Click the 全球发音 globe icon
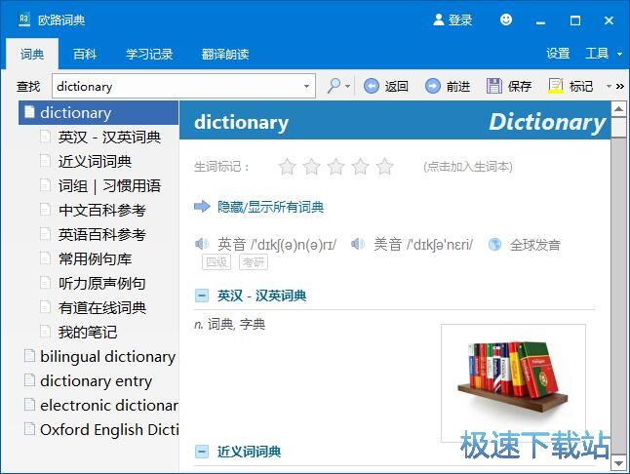 (x=494, y=244)
